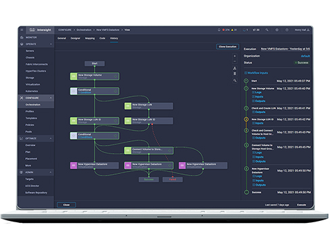The width and height of the screenshot is (330, 248).
Task: Open the requests spinner icon showing 1
Action: 245,30
